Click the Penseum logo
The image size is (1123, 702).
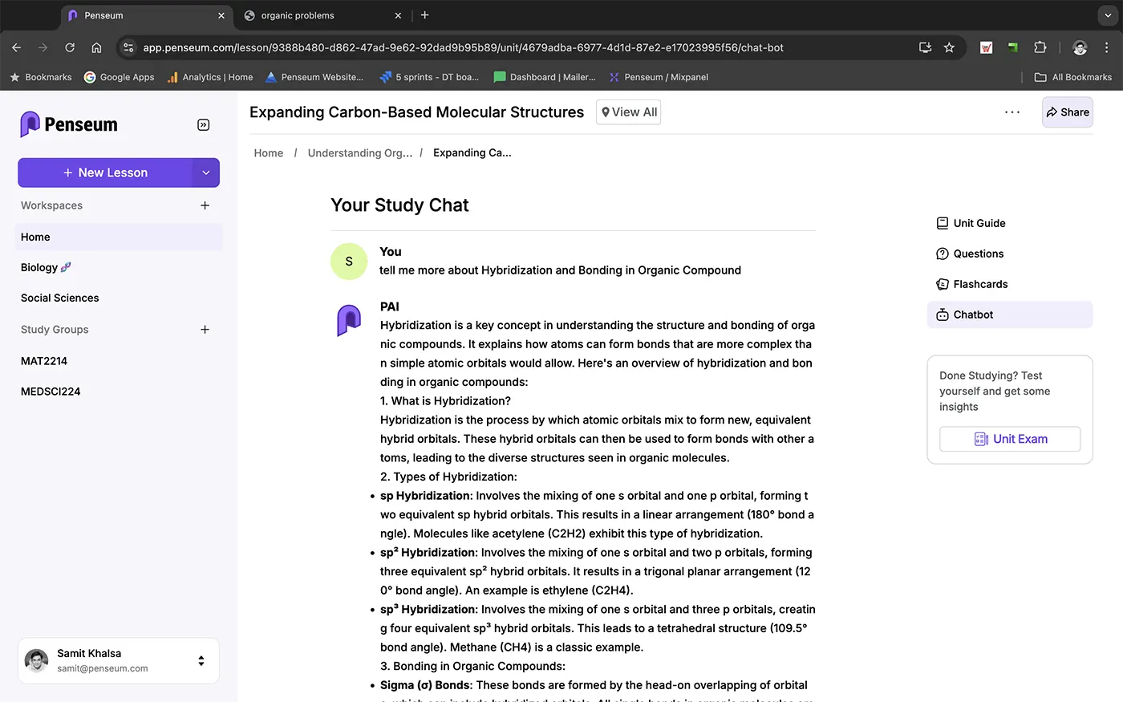click(69, 124)
